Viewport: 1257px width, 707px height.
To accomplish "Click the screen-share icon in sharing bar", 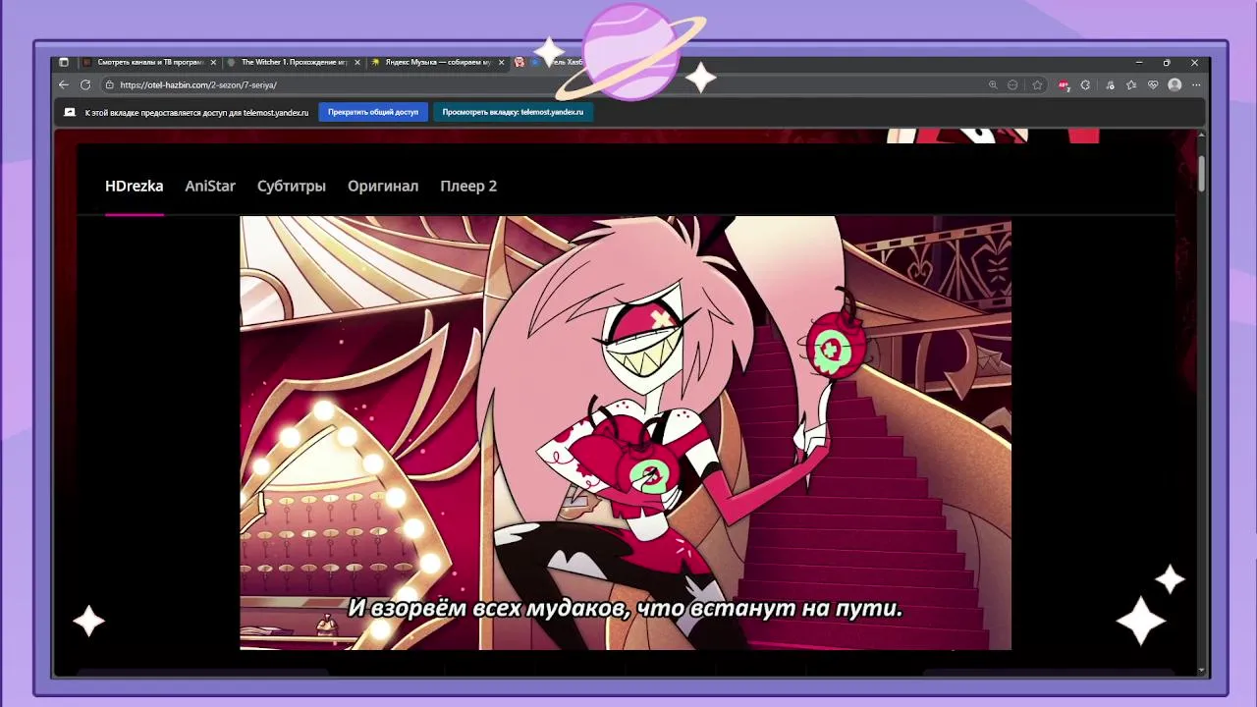I will click(70, 112).
